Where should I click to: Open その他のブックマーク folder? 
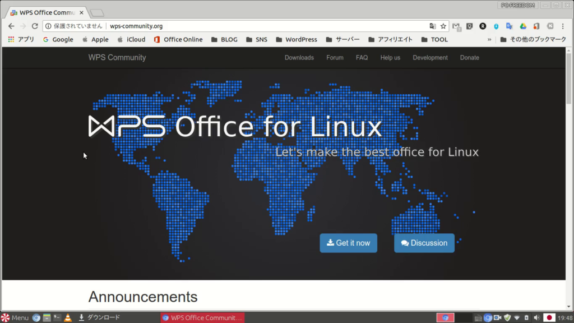(535, 39)
